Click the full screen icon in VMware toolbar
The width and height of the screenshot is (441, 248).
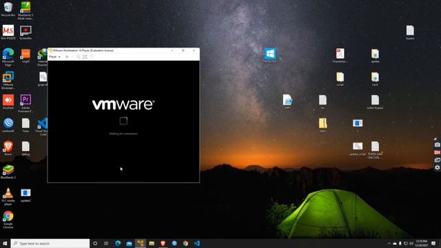click(85, 56)
